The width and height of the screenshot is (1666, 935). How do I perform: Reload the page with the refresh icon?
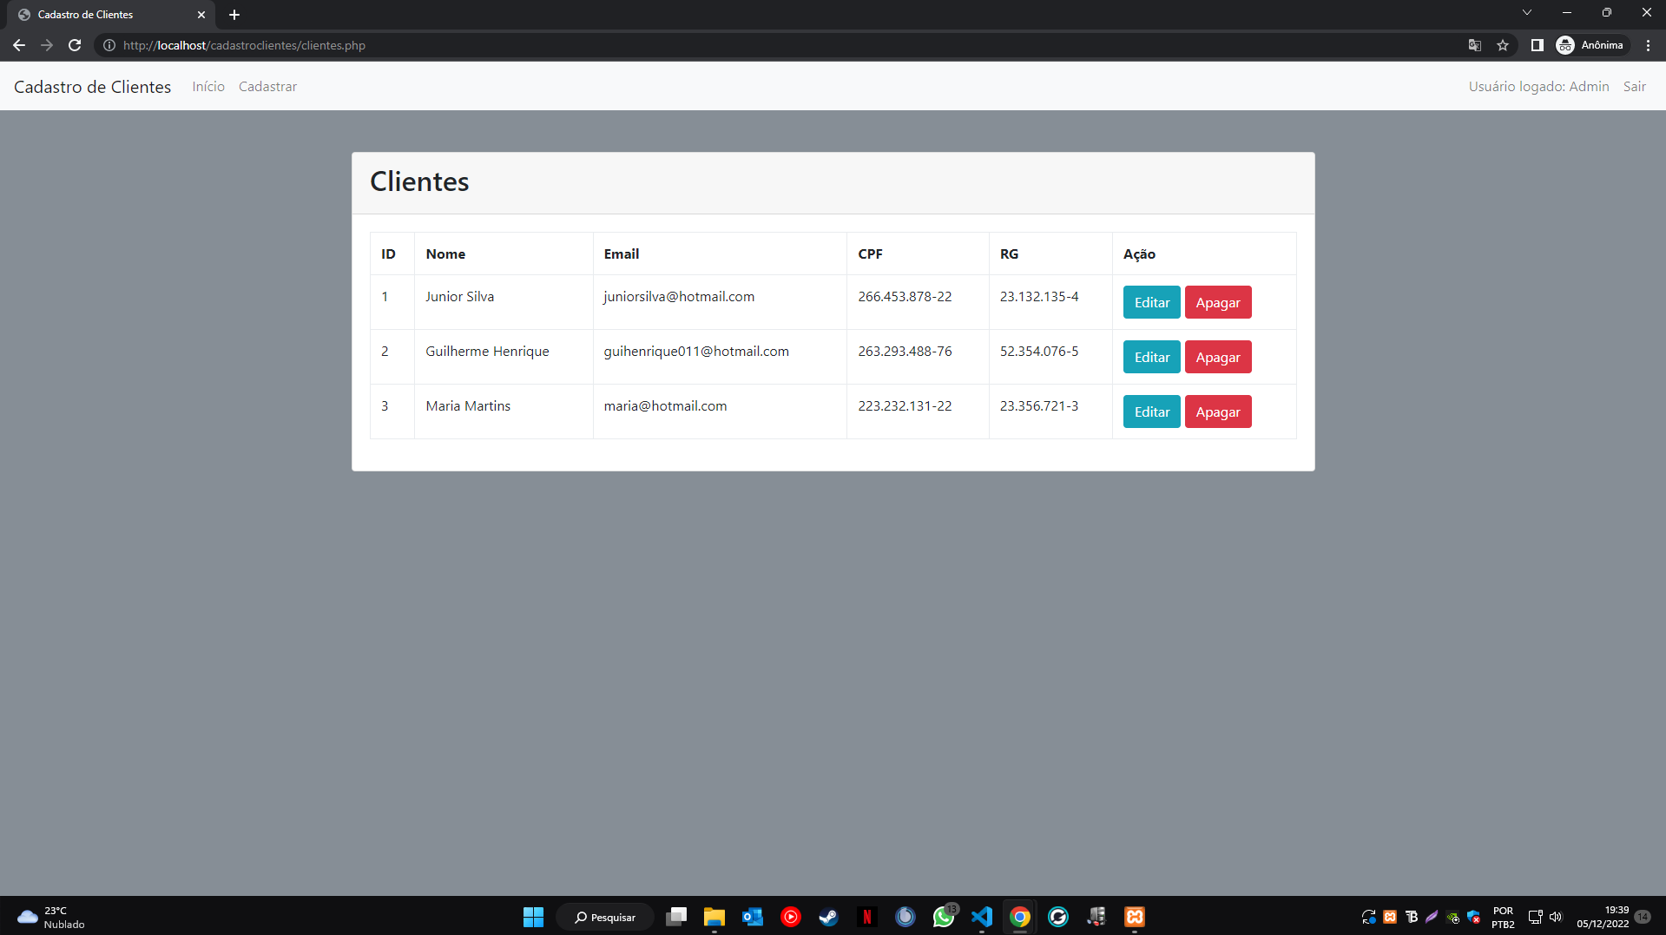(75, 45)
